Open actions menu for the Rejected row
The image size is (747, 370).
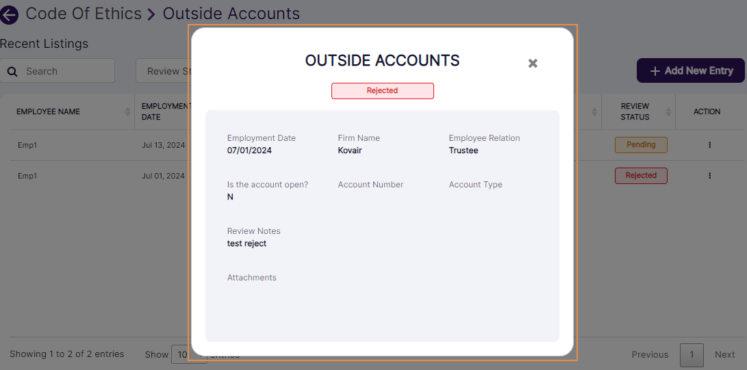709,176
